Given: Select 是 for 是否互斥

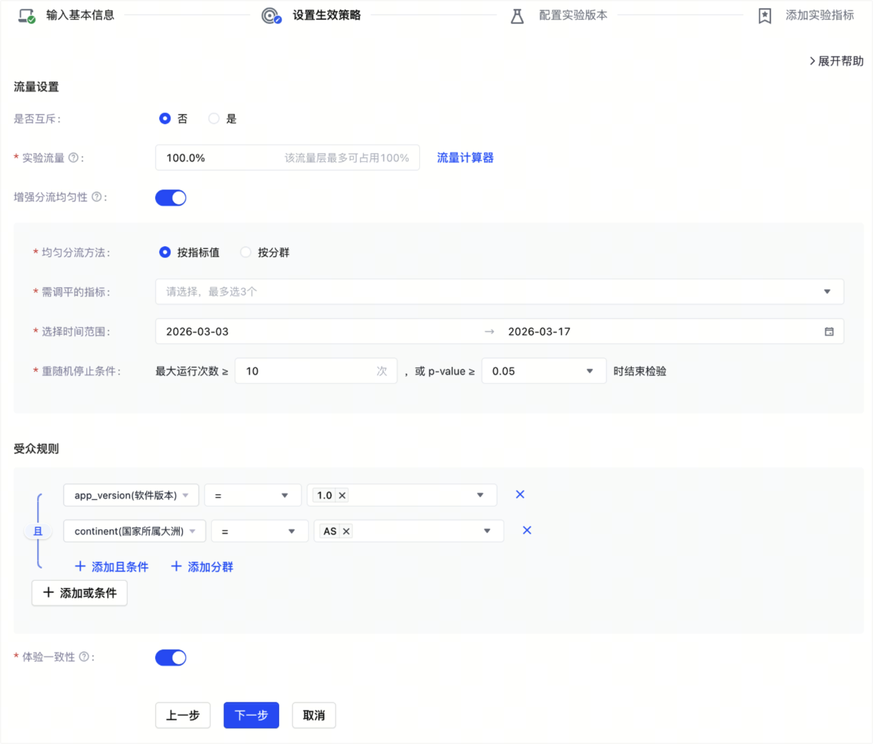Looking at the screenshot, I should click(x=214, y=119).
